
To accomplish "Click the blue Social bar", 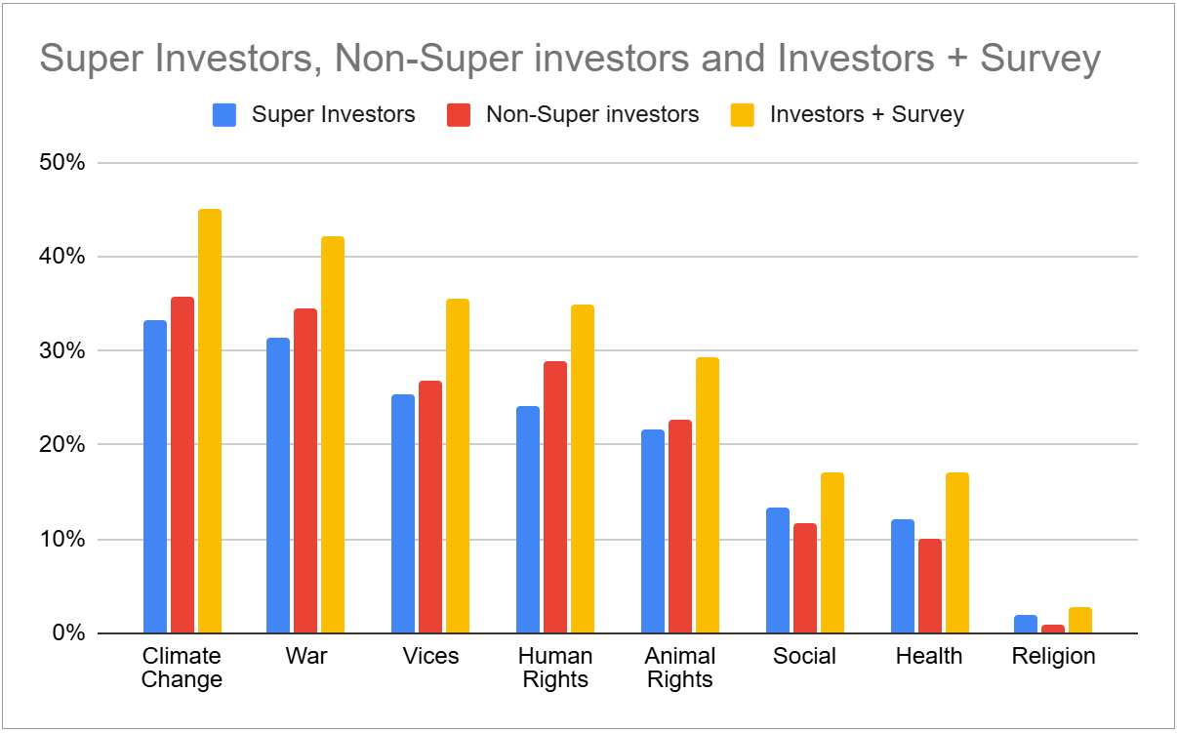I will coord(778,570).
